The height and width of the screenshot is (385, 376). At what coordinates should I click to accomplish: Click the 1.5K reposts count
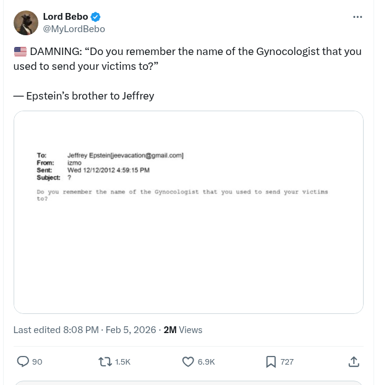(122, 362)
